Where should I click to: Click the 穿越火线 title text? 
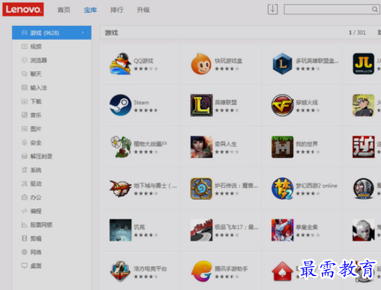[307, 102]
